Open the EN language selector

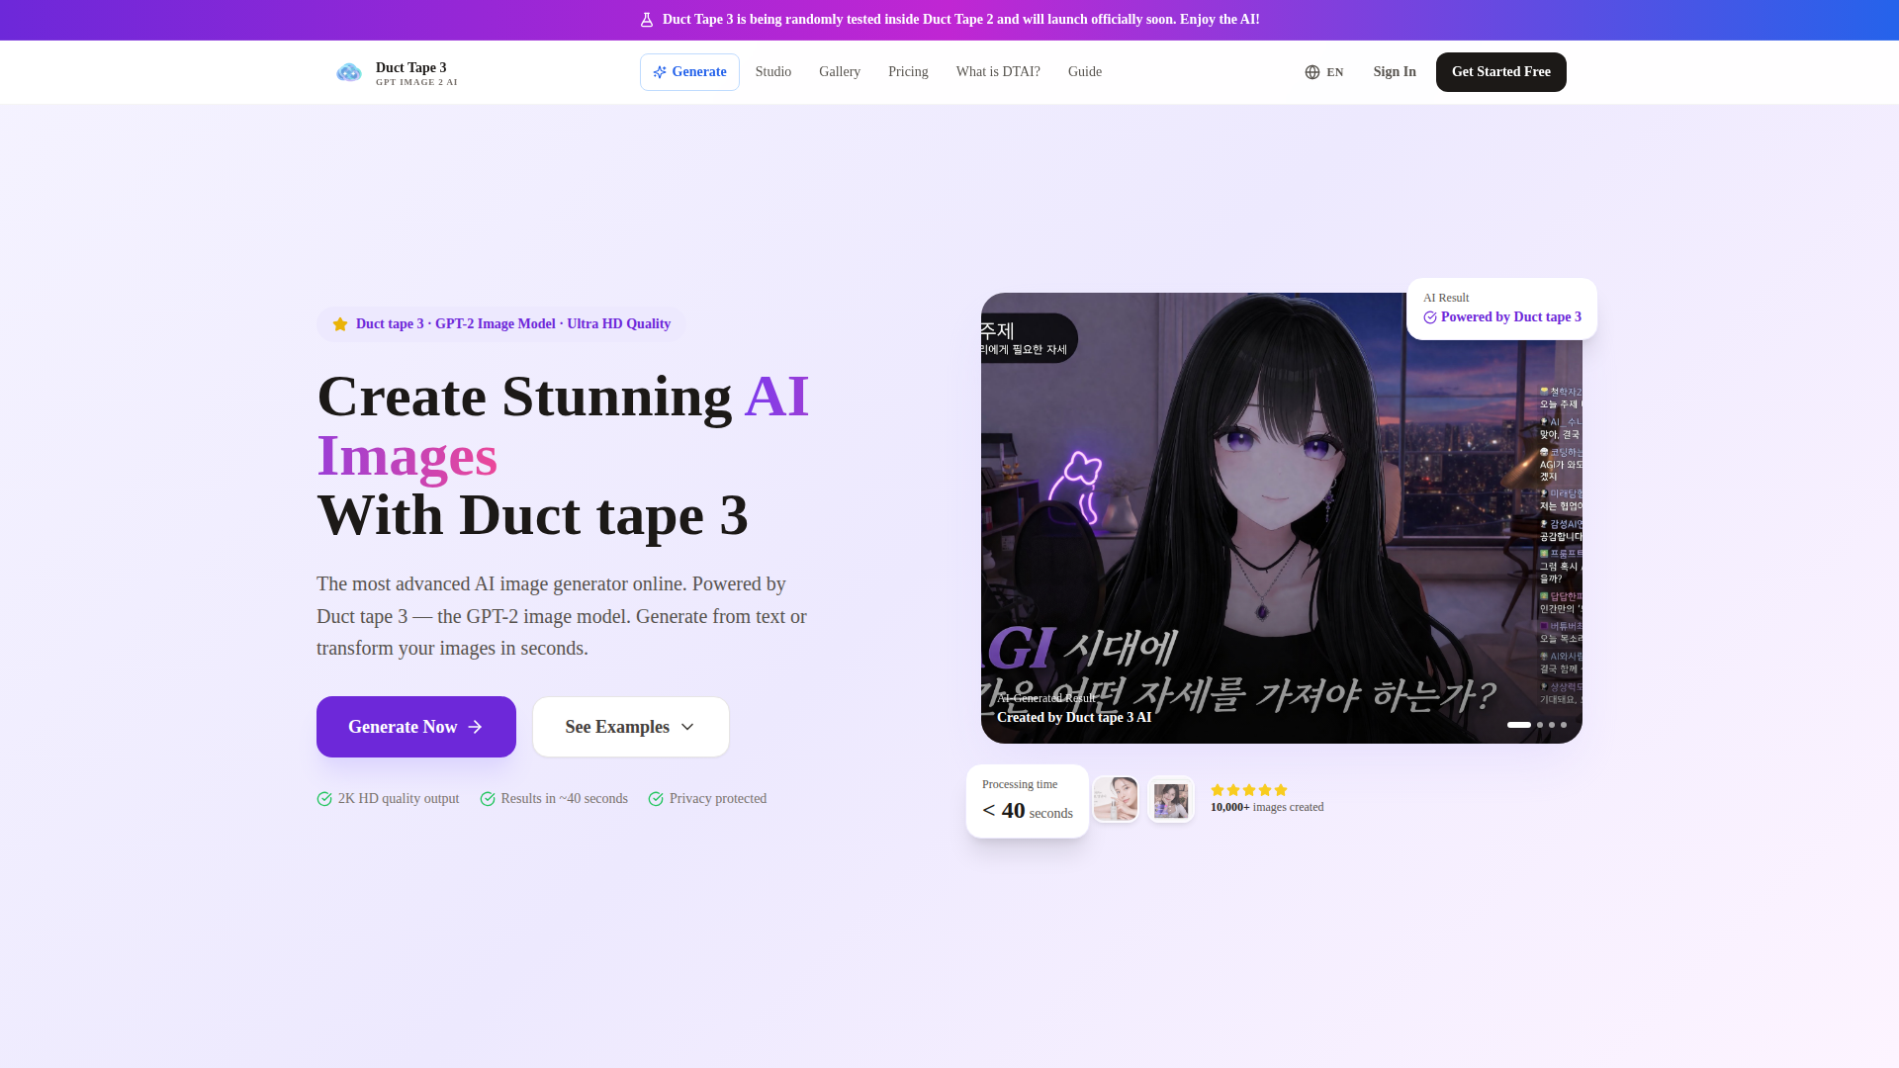pyautogui.click(x=1324, y=72)
